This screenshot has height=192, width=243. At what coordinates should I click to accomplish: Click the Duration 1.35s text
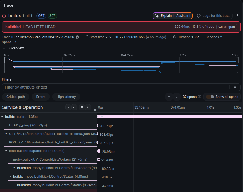point(188,37)
